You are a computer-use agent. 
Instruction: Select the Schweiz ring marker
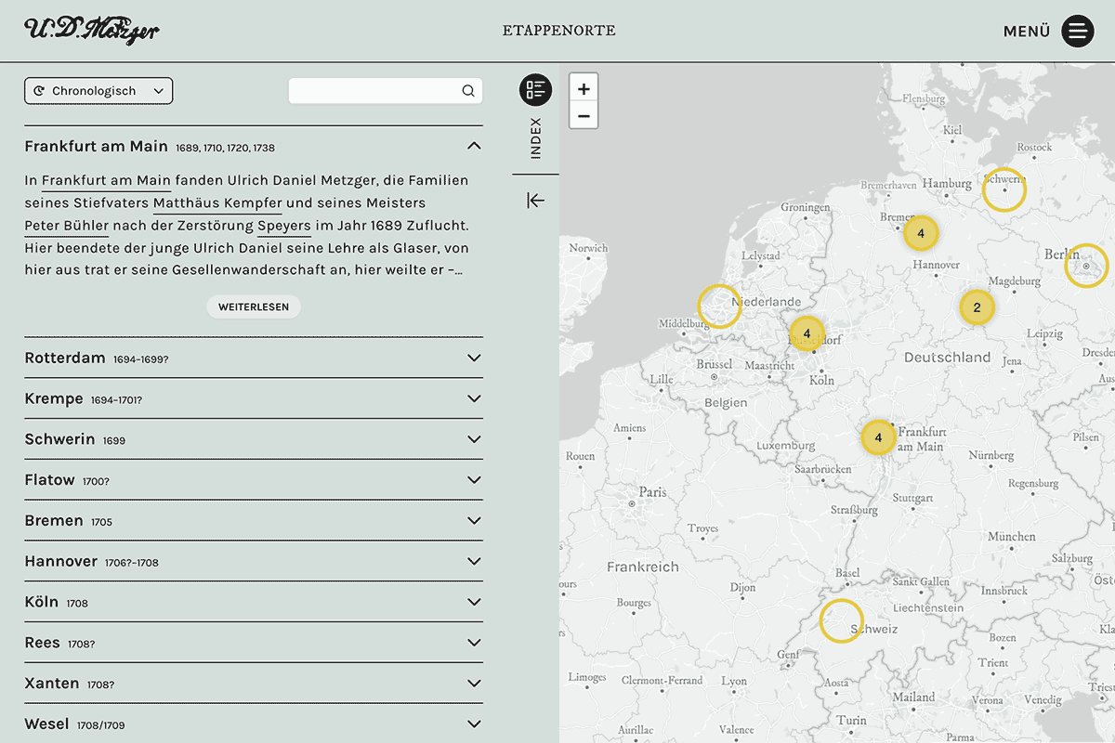pos(842,621)
